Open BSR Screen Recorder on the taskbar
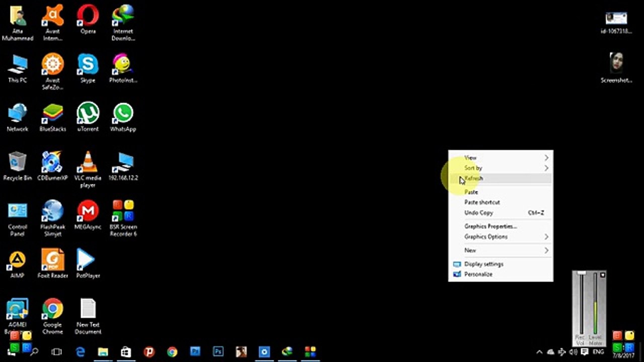Viewport: 644px width, 362px height. tap(310, 352)
